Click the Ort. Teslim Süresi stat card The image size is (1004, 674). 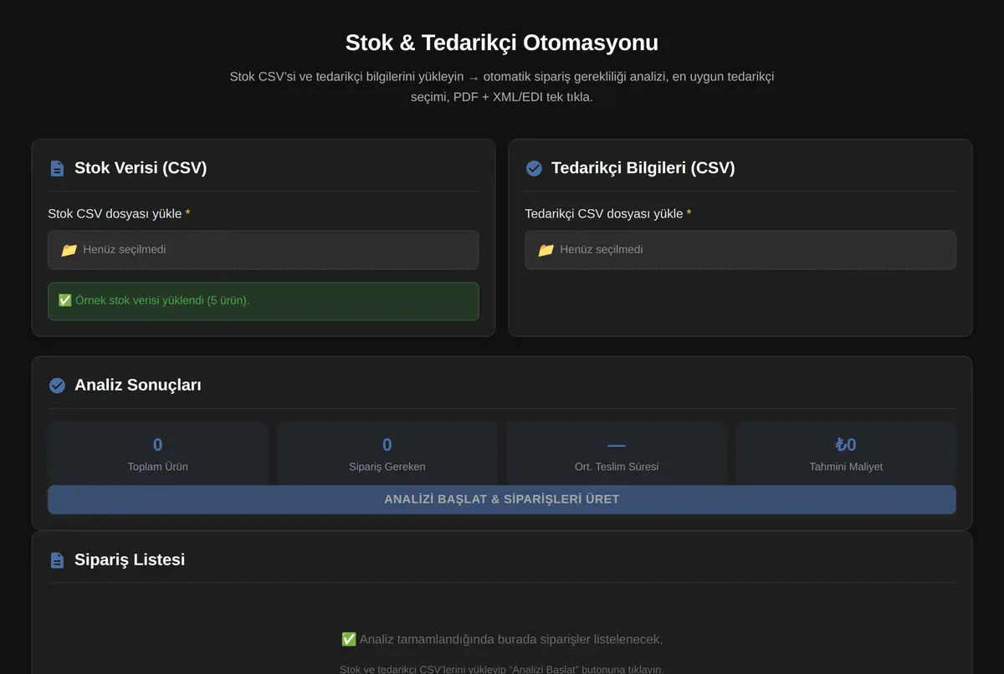[617, 454]
